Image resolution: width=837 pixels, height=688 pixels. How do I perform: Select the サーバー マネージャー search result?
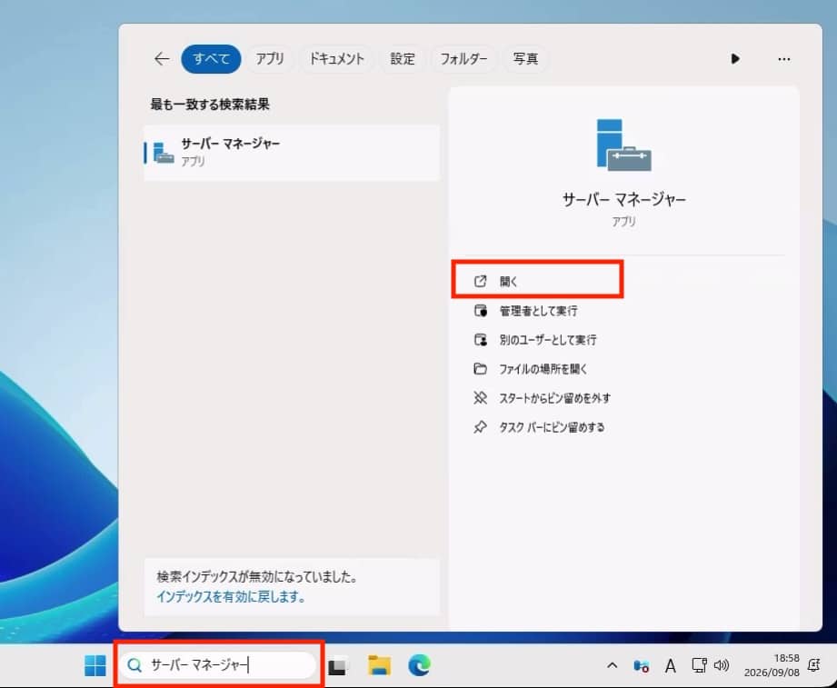pyautogui.click(x=292, y=152)
